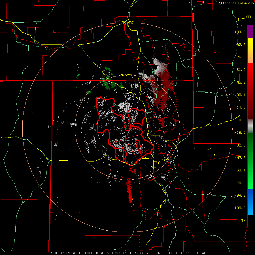Click the 30.1 velocity scale value
Viewport: 255px width, 255px height.
tap(241, 95)
